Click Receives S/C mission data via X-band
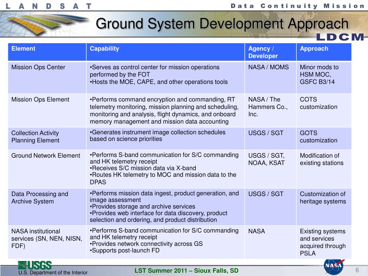 tap(143, 168)
